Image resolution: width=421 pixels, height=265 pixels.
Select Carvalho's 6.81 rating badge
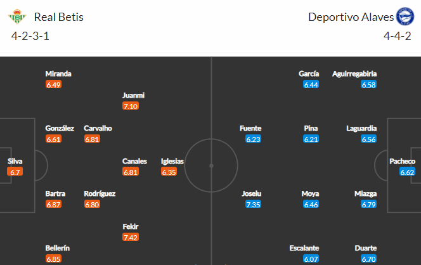pyautogui.click(x=92, y=139)
